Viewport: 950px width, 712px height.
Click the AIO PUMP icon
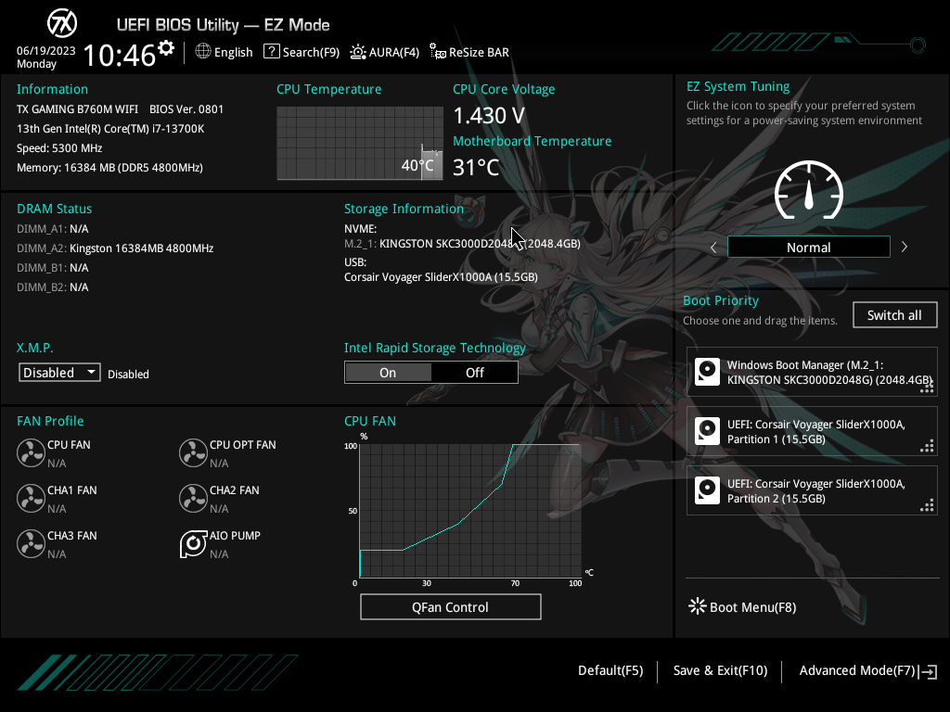193,544
